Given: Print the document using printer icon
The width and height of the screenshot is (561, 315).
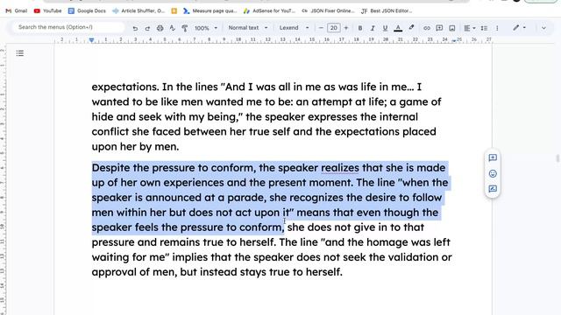Looking at the screenshot, I should pos(160,28).
